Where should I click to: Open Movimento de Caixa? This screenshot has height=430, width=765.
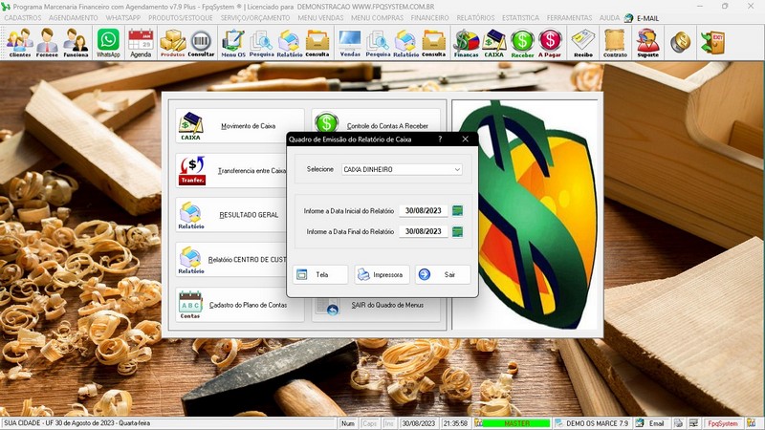[239, 126]
